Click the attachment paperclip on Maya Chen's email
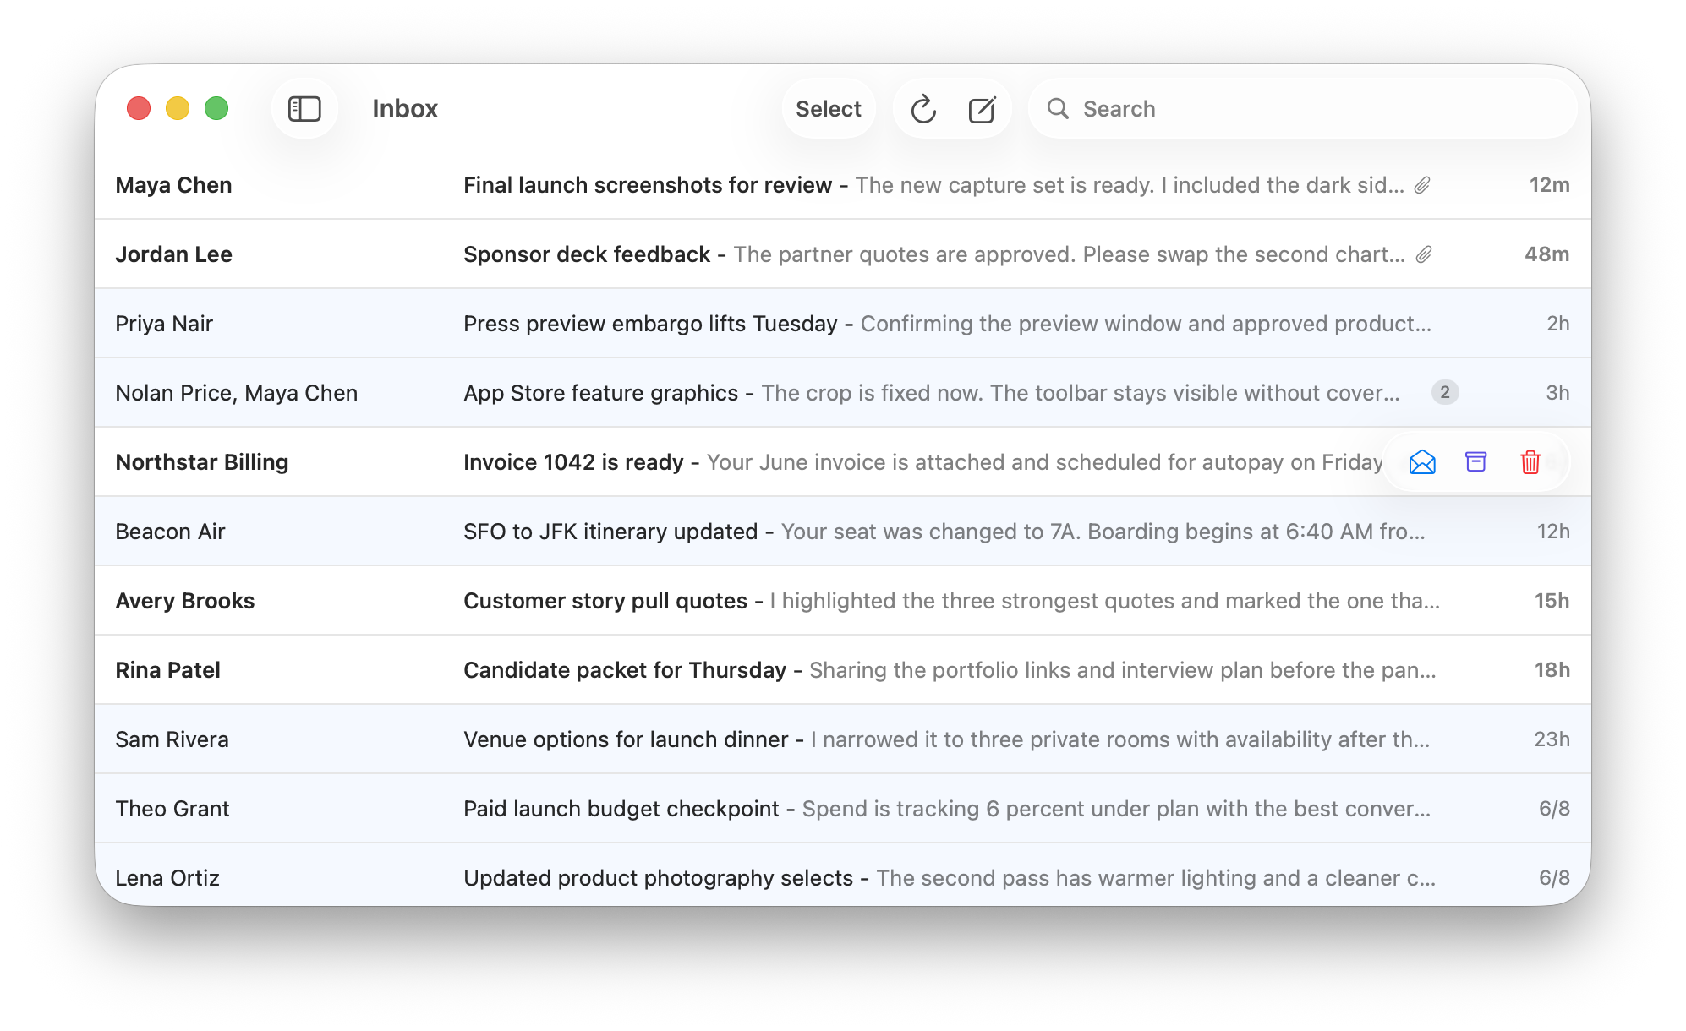 pyautogui.click(x=1422, y=185)
